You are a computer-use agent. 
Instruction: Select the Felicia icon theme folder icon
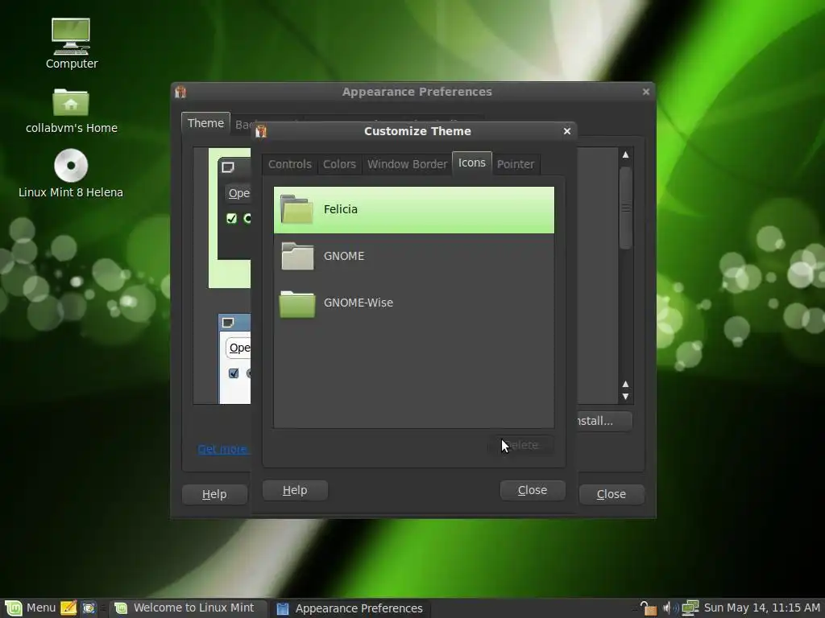pos(297,210)
